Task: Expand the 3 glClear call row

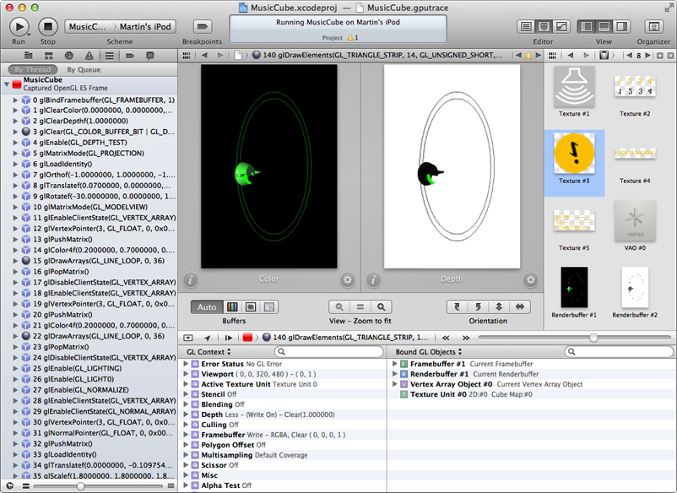Action: [x=15, y=132]
